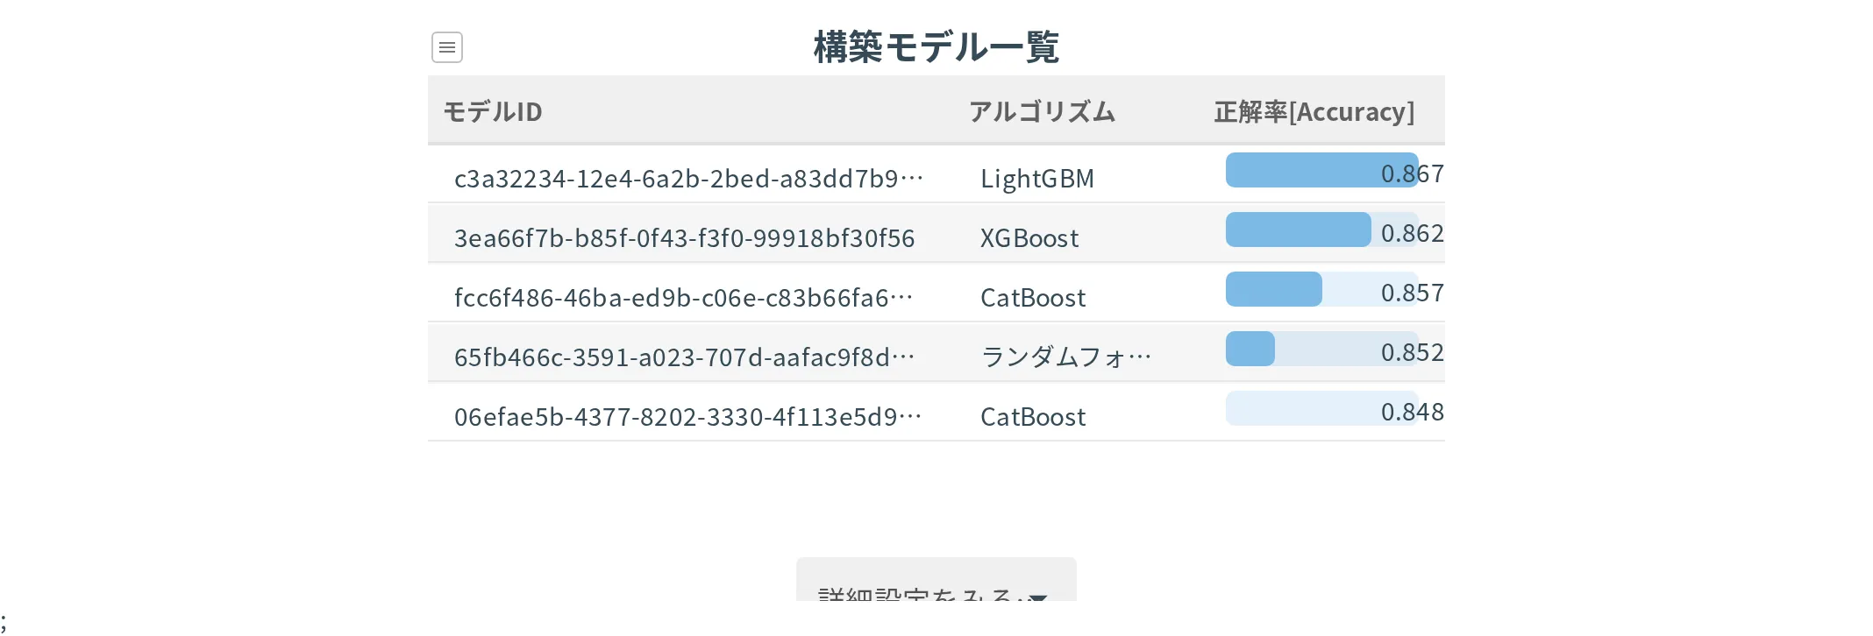The width and height of the screenshot is (1873, 636).
Task: Click the 0.848 accuracy bar
Action: coord(1322,408)
